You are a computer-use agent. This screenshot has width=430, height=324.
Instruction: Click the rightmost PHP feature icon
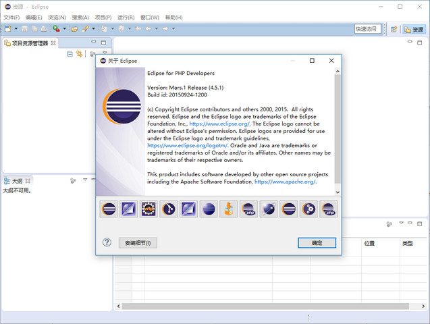coord(329,209)
